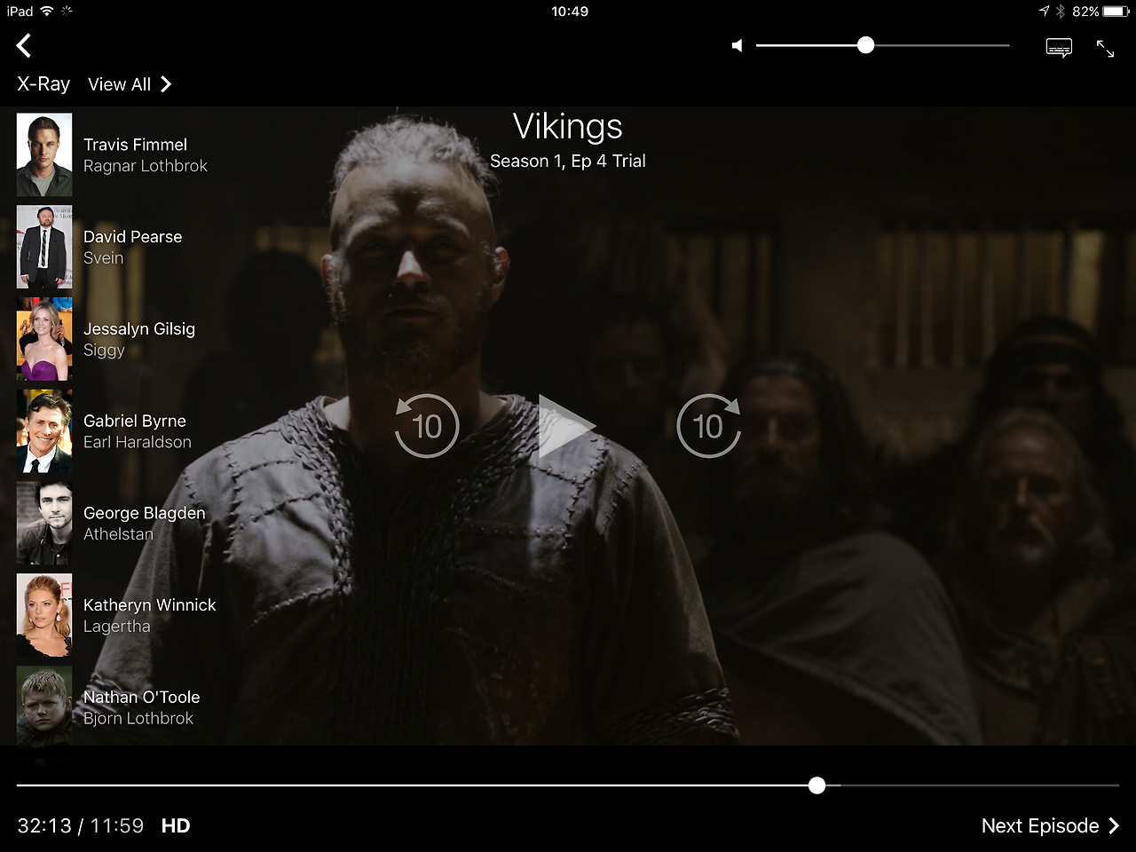Tap the Bjorn Lothbrok character name
The height and width of the screenshot is (852, 1136).
(138, 719)
